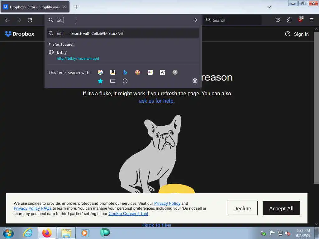Follow the 'ask us for help' link

157,101
